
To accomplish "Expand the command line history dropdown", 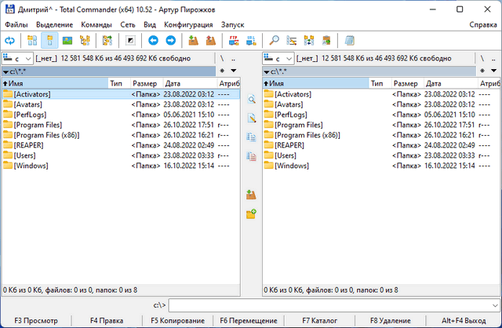I will tap(493, 304).
